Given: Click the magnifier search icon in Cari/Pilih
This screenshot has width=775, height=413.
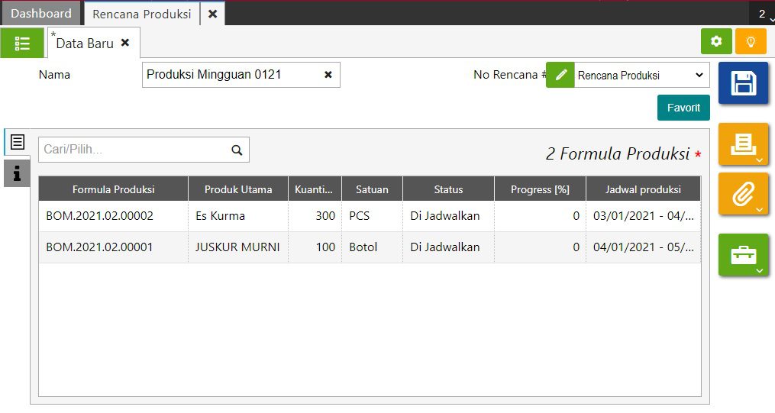Looking at the screenshot, I should tap(237, 150).
